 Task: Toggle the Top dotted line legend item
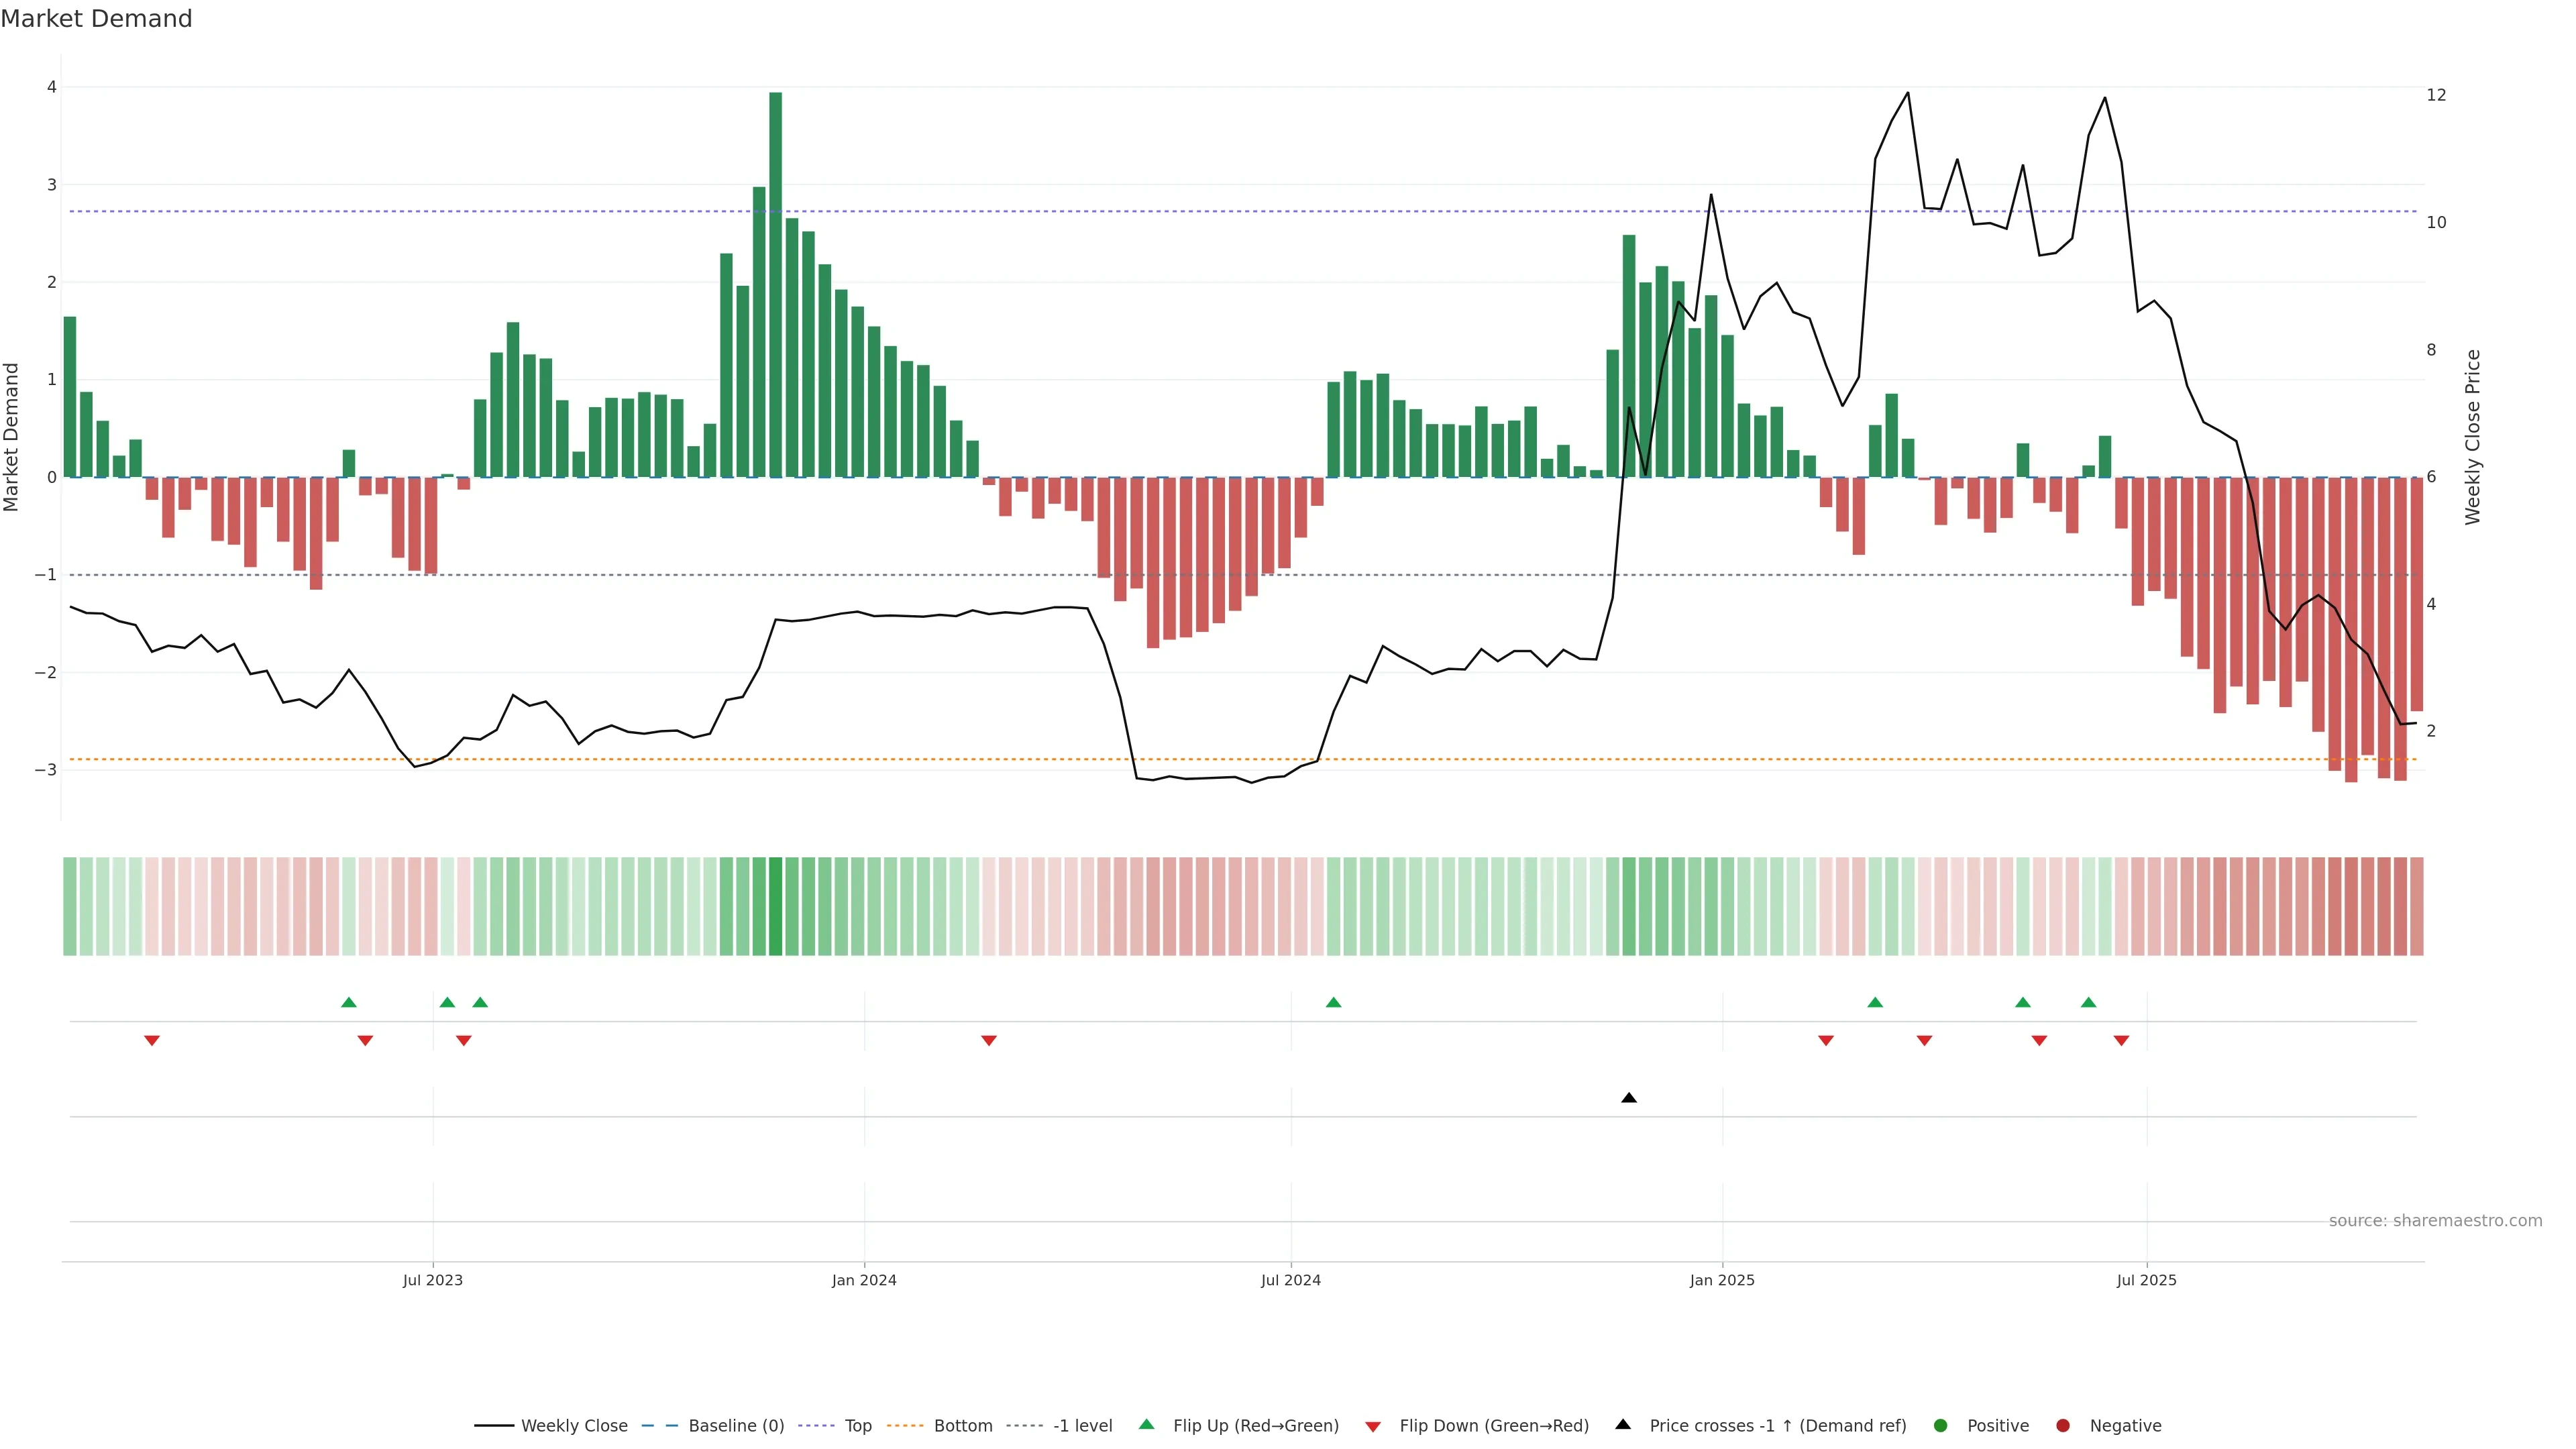click(x=857, y=1426)
